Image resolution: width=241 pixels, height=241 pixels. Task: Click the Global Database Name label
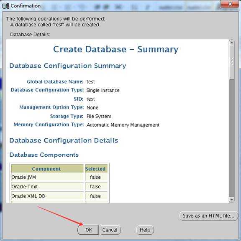pos(55,81)
